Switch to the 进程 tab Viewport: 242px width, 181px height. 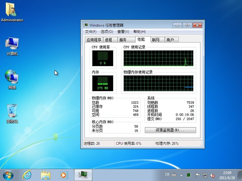(110, 40)
